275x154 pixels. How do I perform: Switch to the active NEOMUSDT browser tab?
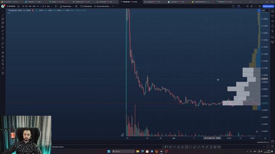[x=131, y=2]
